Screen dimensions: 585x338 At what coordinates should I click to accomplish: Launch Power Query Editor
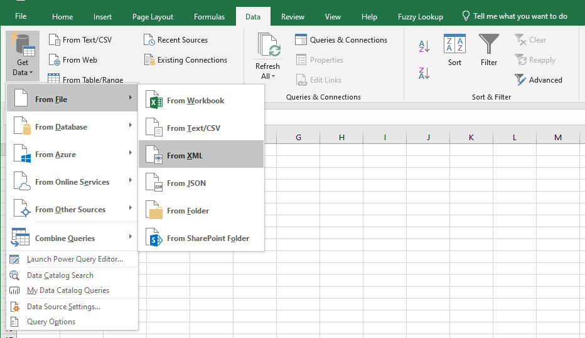72,259
